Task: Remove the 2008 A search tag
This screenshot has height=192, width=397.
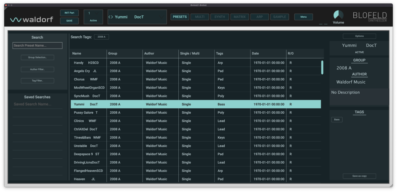Action: (101, 37)
